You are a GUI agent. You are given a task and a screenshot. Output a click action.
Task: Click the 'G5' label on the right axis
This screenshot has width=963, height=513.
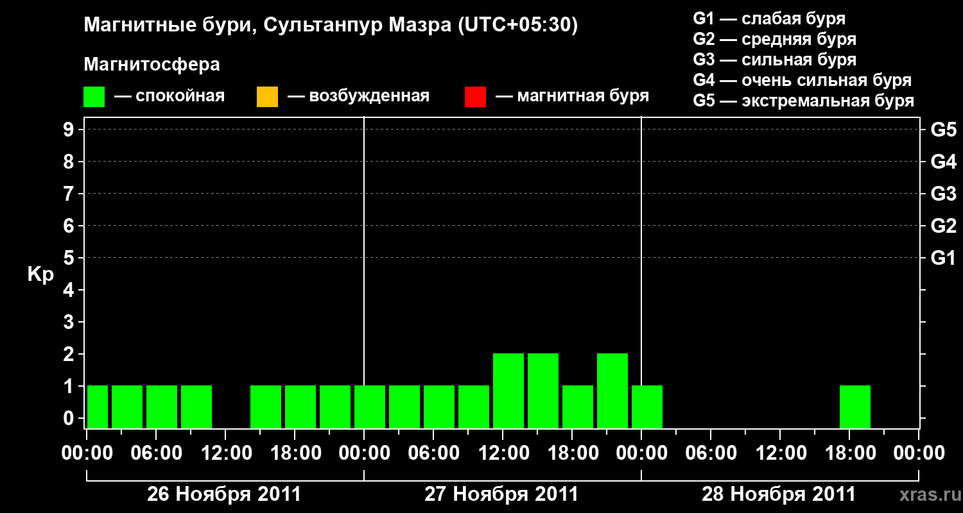(944, 130)
